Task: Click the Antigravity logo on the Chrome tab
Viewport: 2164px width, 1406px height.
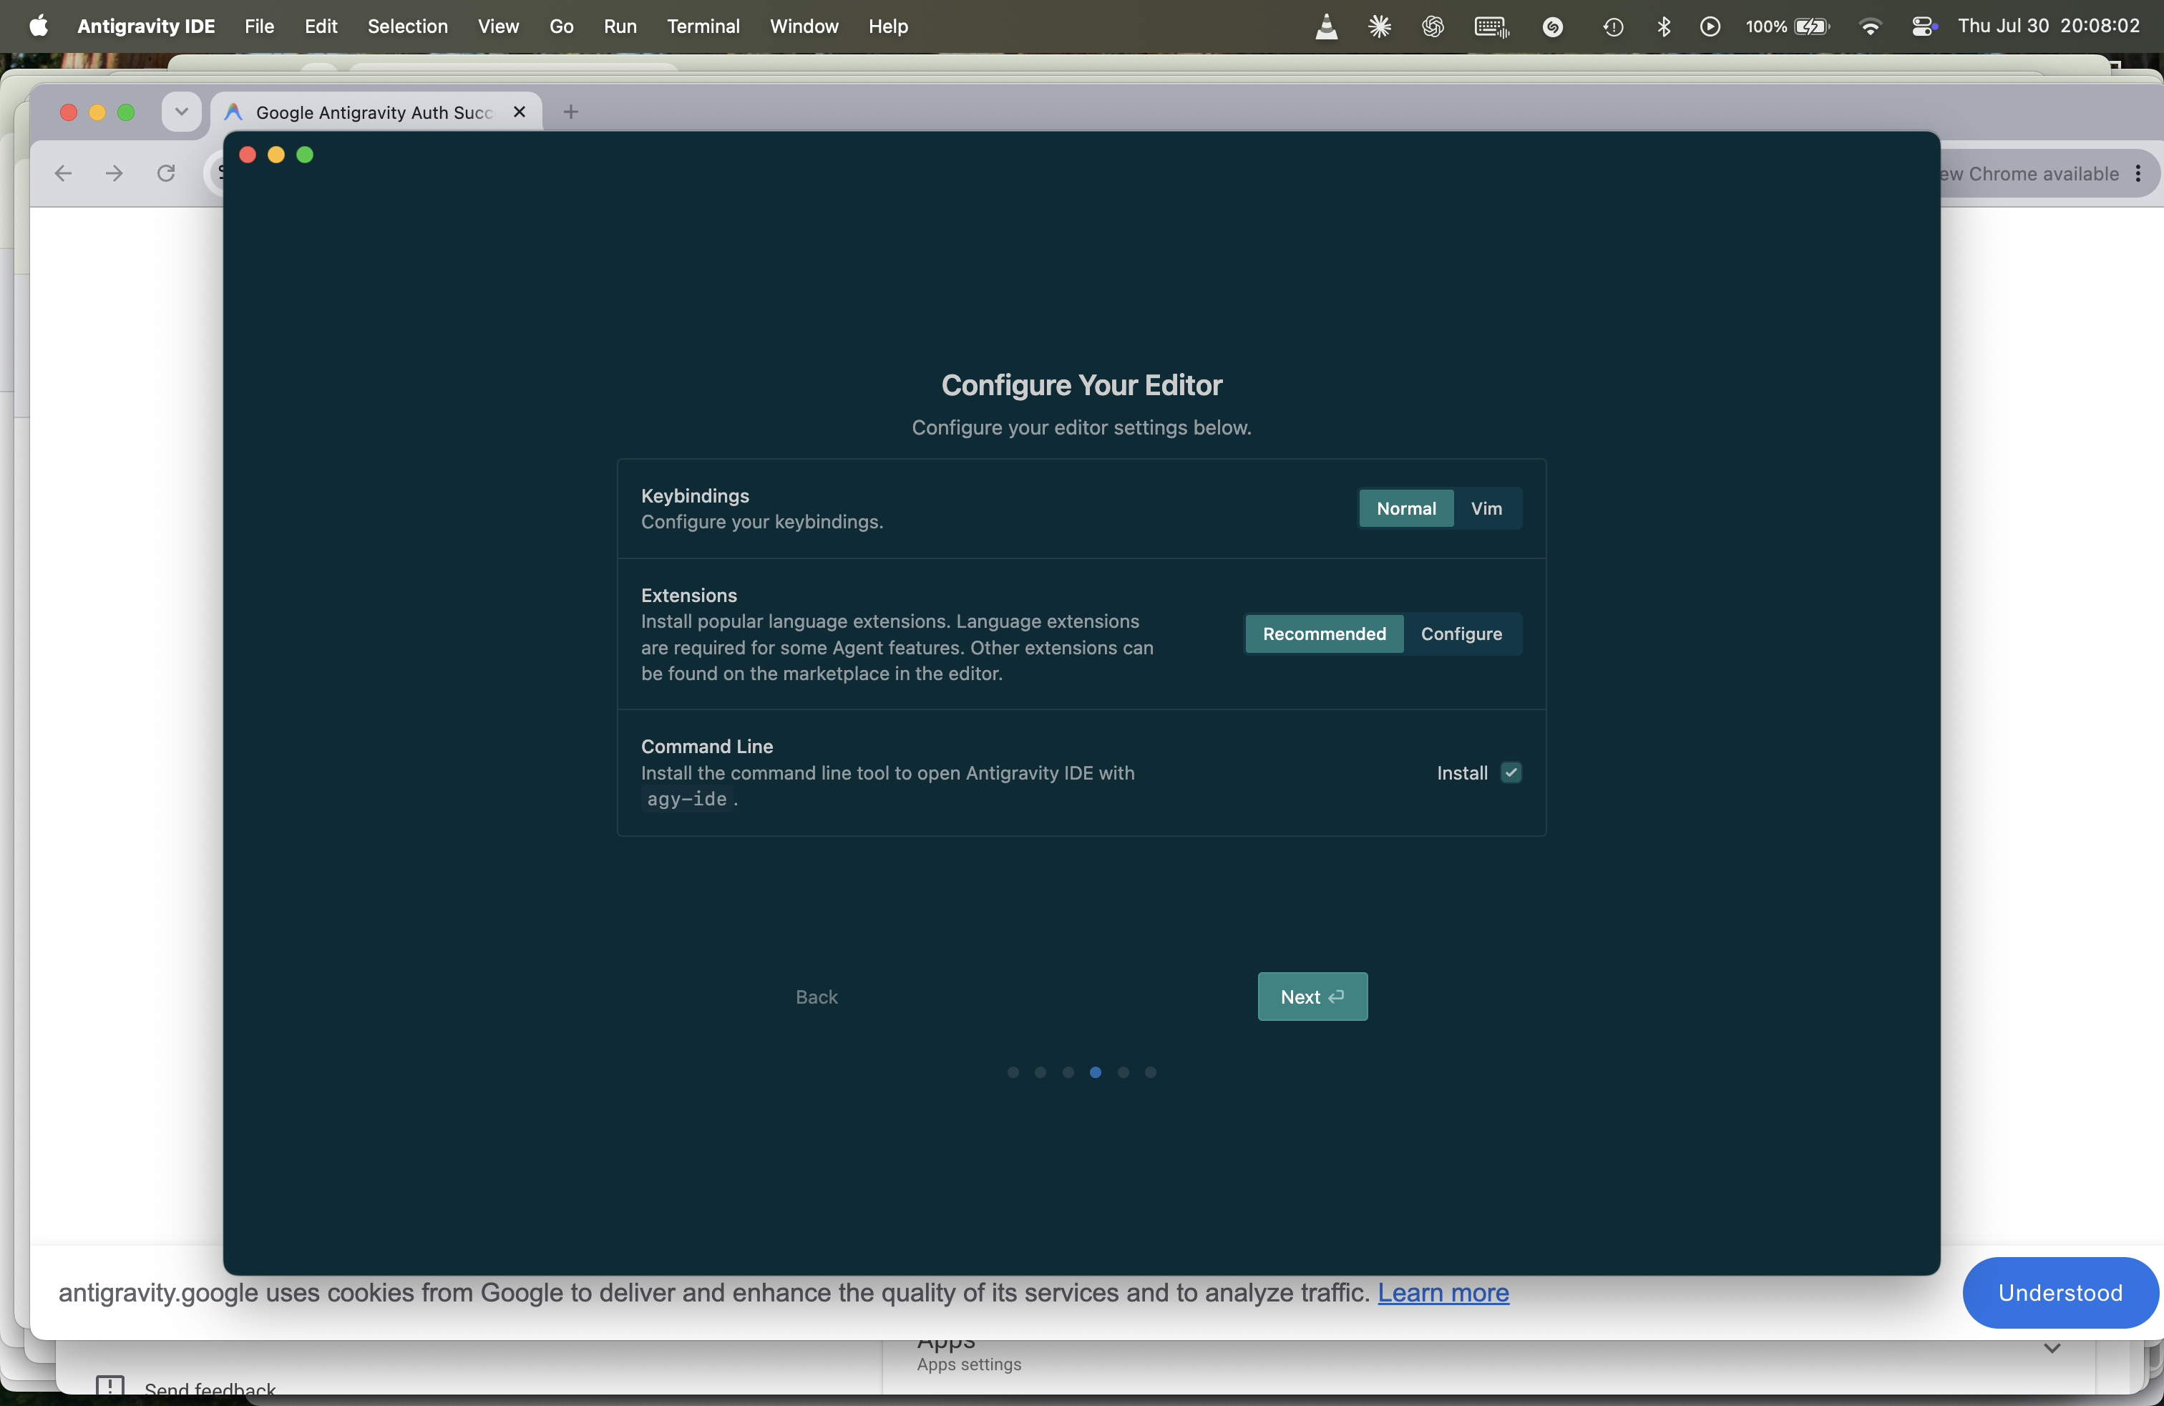Action: coord(234,112)
